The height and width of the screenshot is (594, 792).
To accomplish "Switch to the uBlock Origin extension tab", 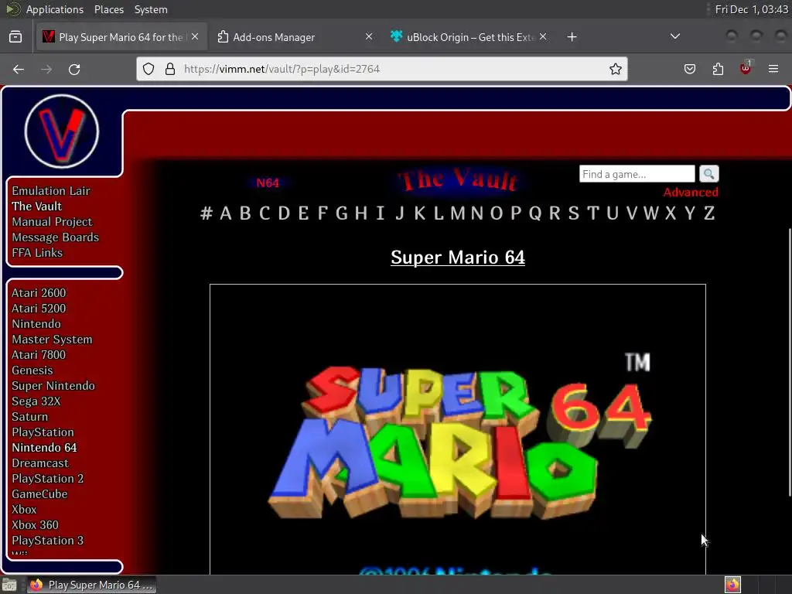I will [469, 37].
